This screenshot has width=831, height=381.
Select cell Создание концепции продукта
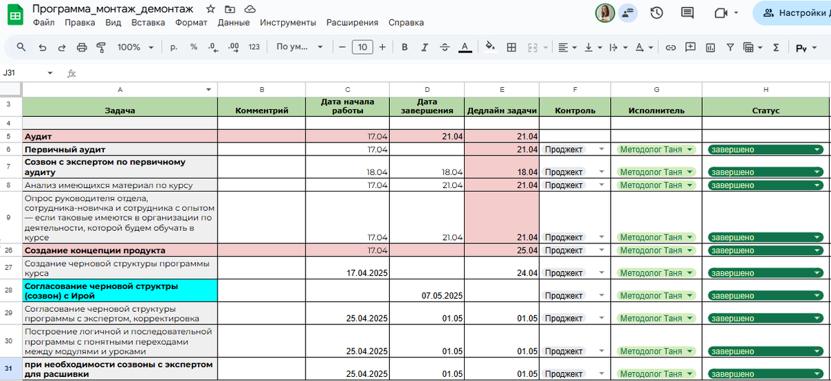[x=120, y=250]
